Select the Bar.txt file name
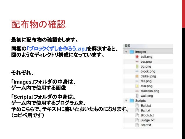 [x=146, y=111]
